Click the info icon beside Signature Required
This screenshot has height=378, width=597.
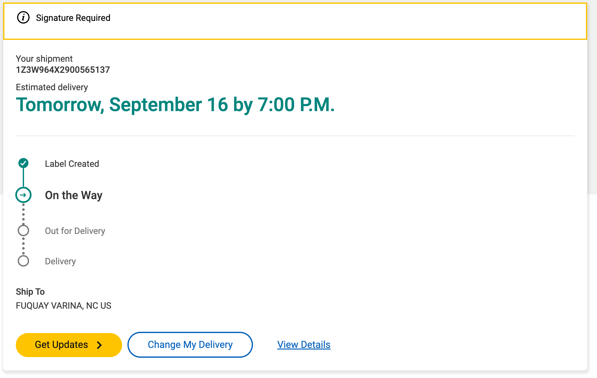click(x=23, y=17)
